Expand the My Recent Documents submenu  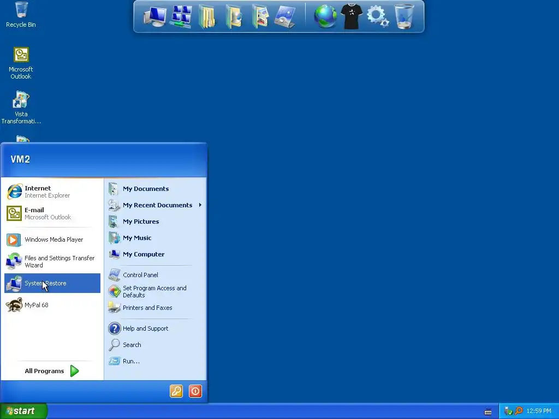pyautogui.click(x=156, y=205)
